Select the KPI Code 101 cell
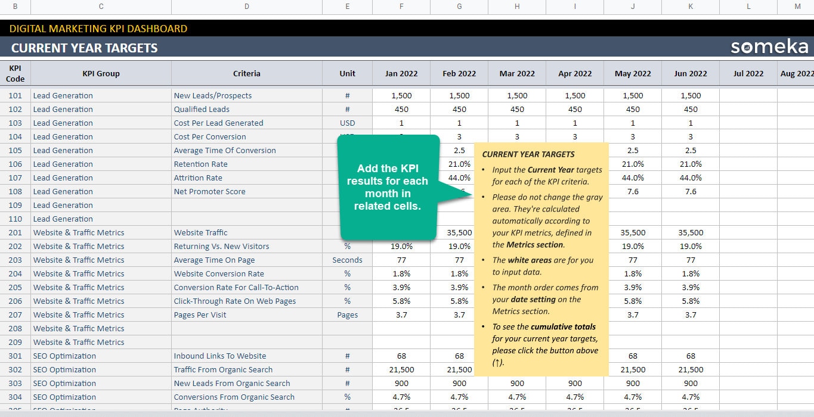The image size is (814, 417). 15,95
